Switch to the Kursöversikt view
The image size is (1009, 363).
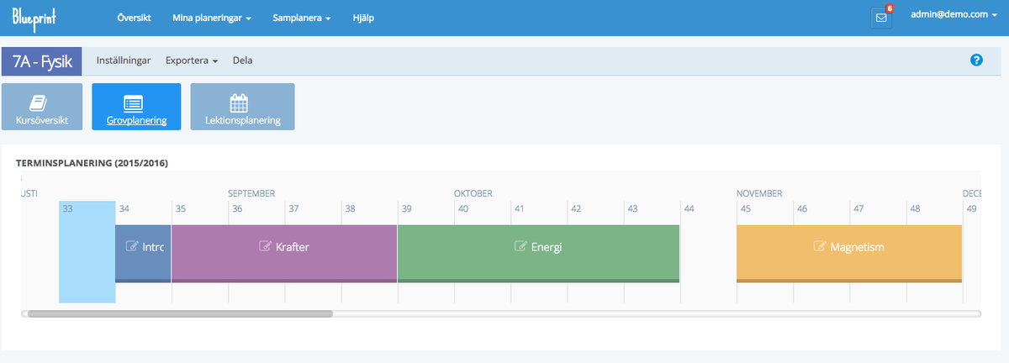pos(42,107)
